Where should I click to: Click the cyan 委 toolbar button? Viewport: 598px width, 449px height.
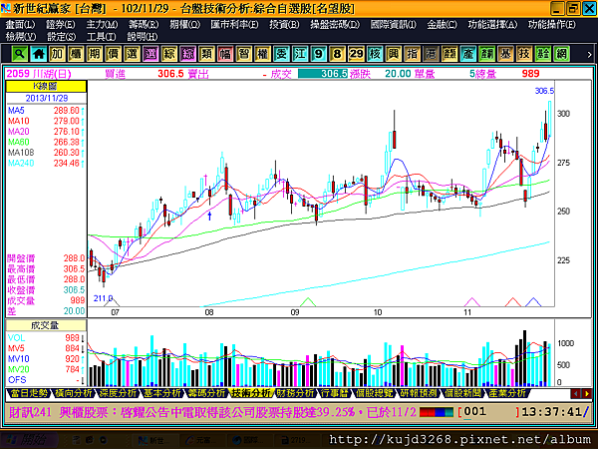pyautogui.click(x=281, y=54)
